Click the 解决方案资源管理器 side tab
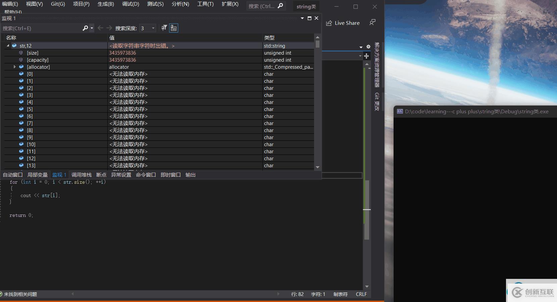 tap(377, 64)
